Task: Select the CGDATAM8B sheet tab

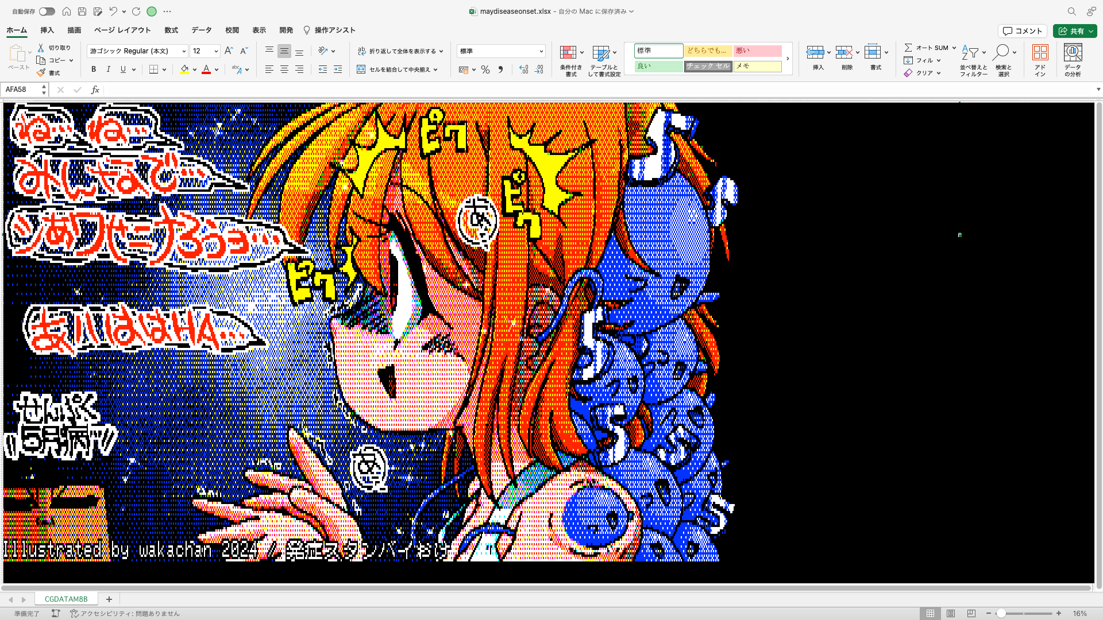Action: point(66,599)
